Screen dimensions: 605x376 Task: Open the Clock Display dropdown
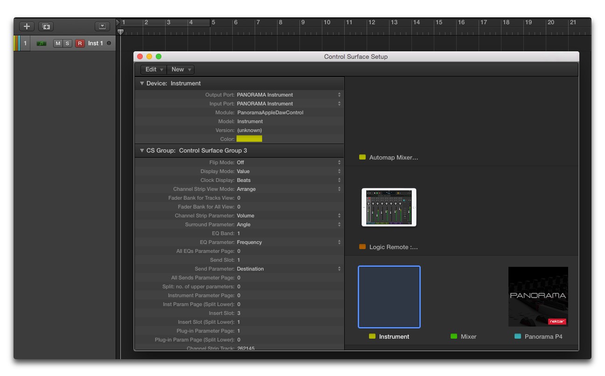pyautogui.click(x=288, y=180)
